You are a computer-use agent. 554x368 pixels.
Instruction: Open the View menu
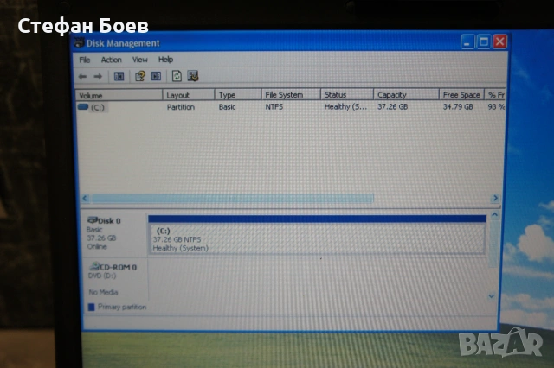click(140, 60)
